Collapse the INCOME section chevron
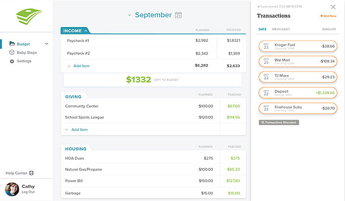Viewport: 345px width, 201px height. (x=86, y=31)
